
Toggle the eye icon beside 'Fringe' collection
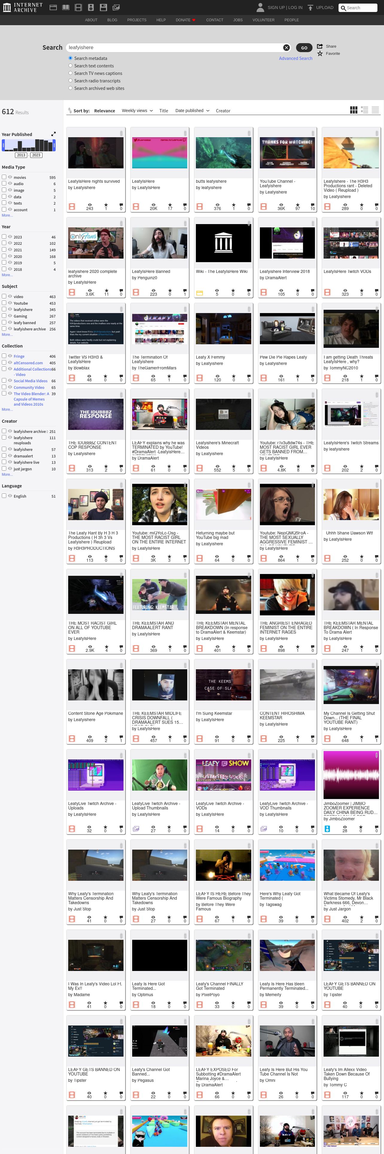click(x=10, y=356)
